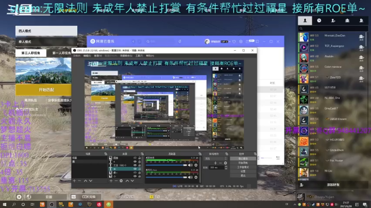Screen dimensions: 371x208
Task: Toggle visibility of the third OBS source
Action: coord(135,165)
